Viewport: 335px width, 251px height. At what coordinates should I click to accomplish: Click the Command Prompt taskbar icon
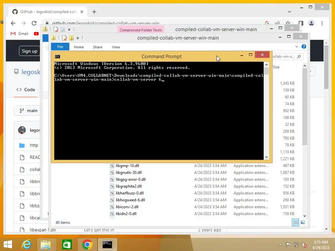[x=107, y=244]
